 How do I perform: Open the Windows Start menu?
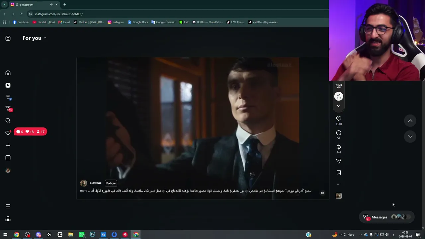point(5,235)
